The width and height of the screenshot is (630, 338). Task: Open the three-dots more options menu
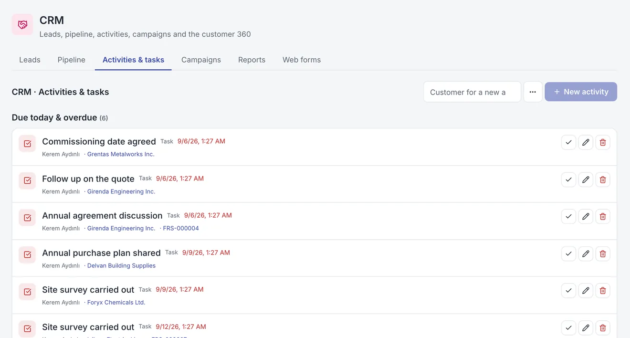tap(533, 92)
